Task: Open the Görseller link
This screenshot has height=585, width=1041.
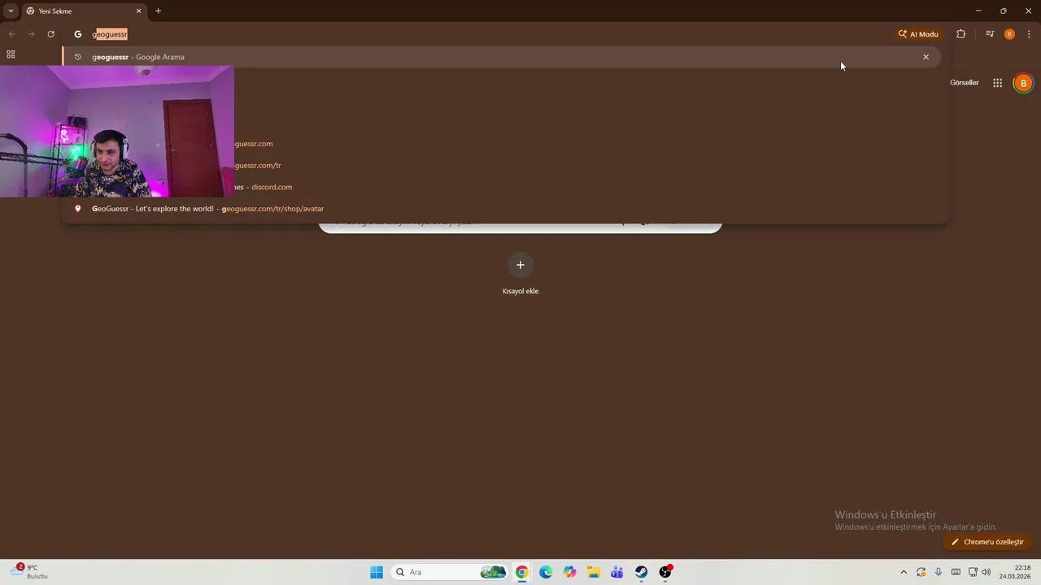Action: pyautogui.click(x=964, y=83)
